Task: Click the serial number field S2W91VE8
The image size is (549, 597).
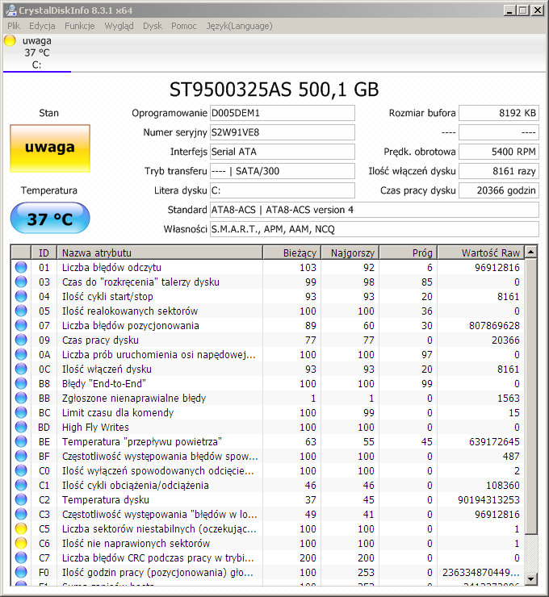Action: 283,132
